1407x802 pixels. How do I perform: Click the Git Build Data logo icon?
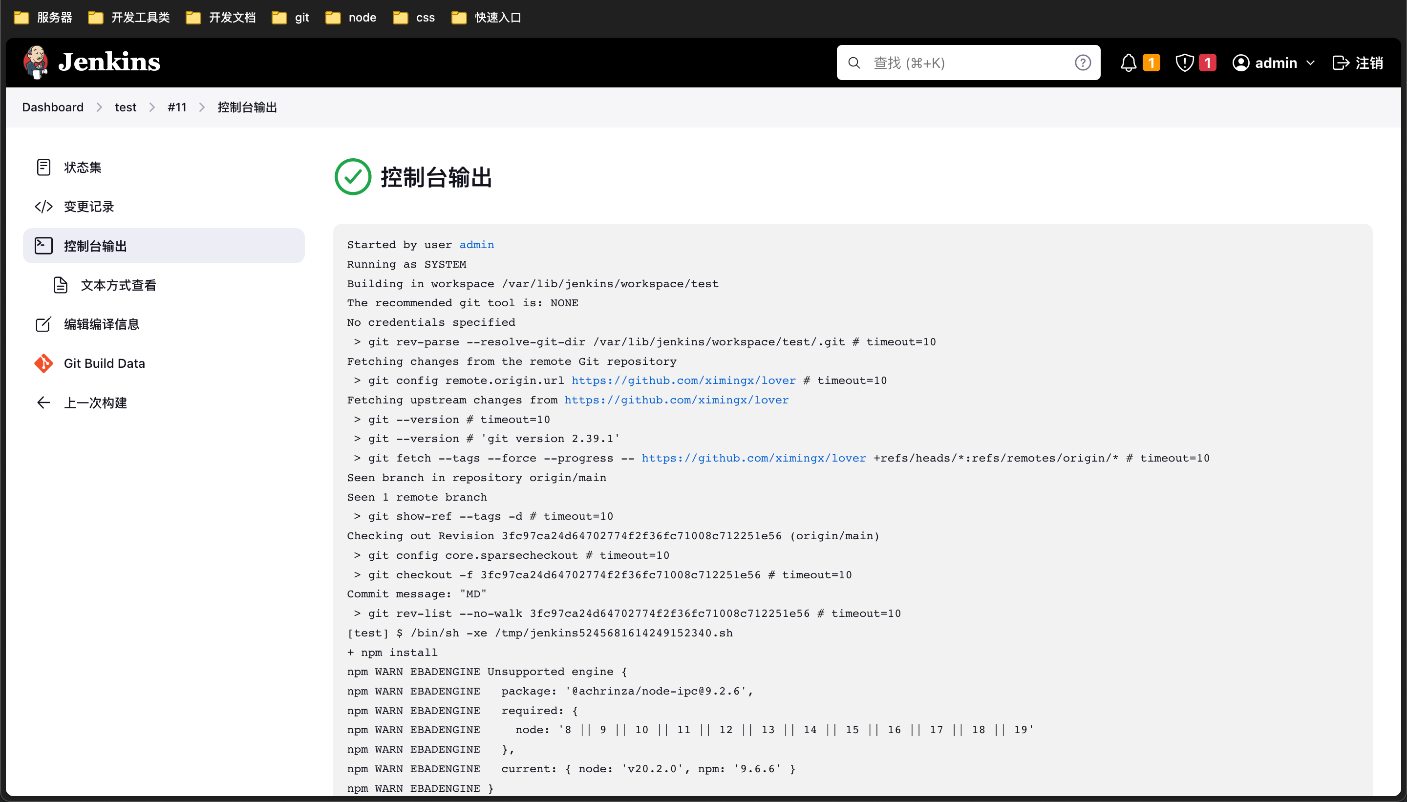tap(43, 363)
